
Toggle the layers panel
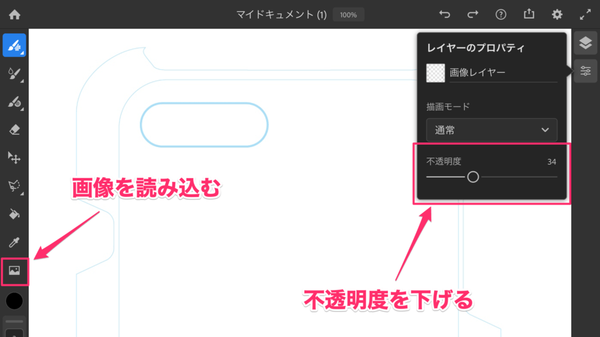click(x=585, y=43)
